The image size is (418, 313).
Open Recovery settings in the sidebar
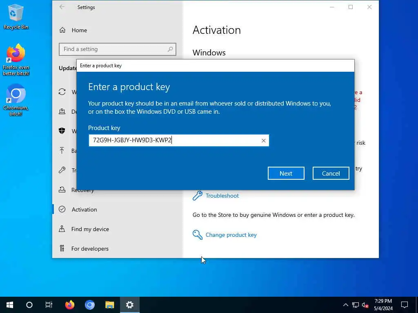pos(82,190)
